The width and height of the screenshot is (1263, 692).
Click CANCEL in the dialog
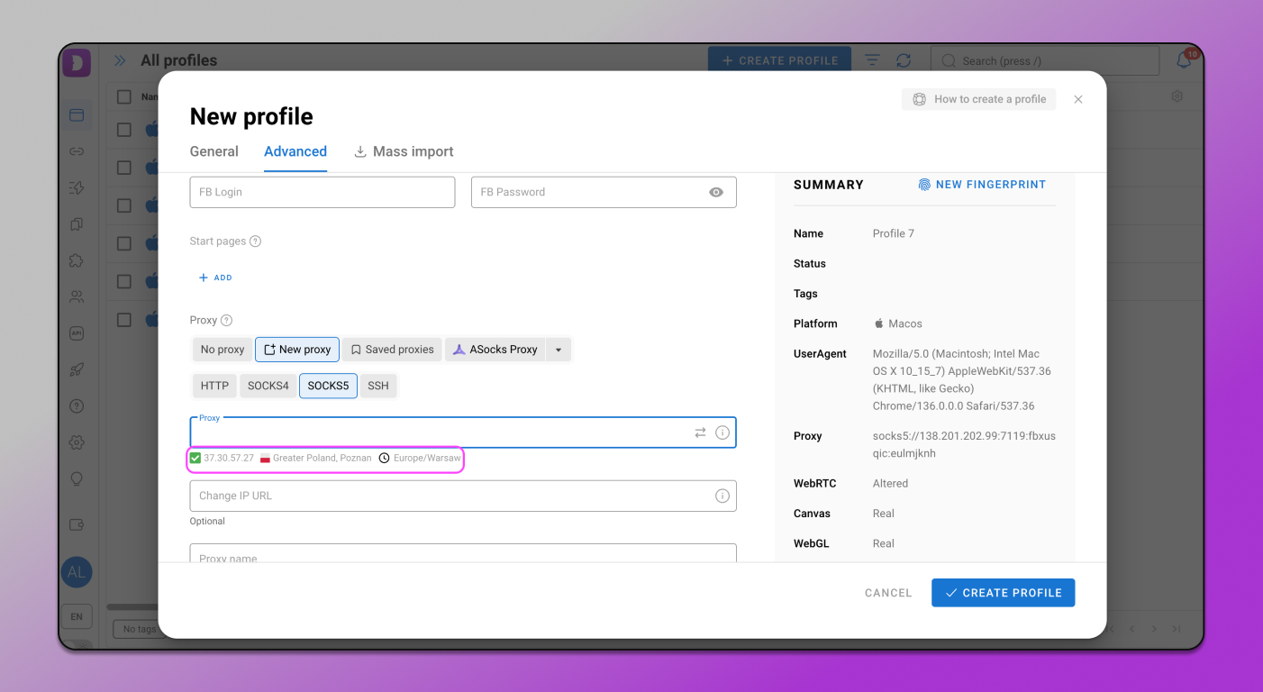tap(888, 593)
